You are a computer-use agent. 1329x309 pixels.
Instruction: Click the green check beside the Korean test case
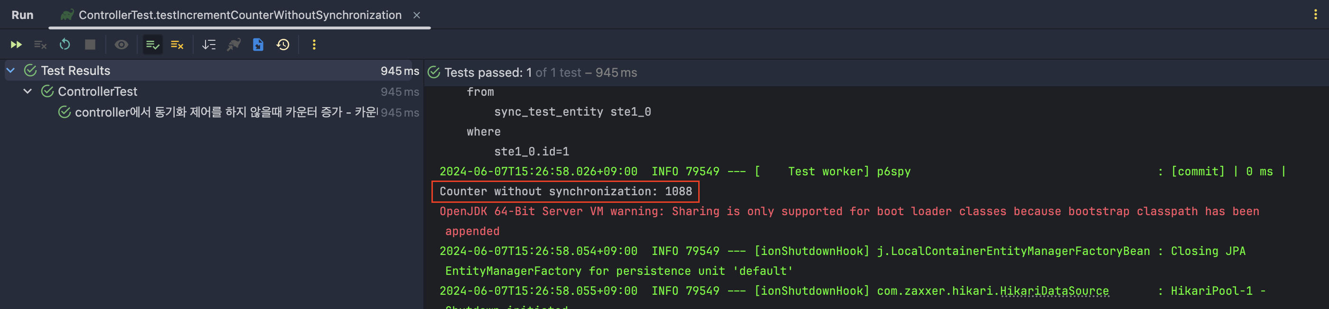pos(65,112)
